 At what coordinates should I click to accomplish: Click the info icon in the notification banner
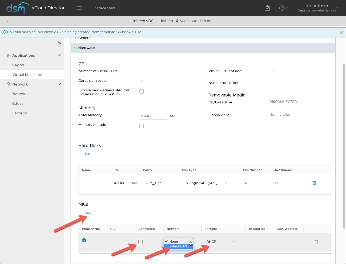click(6, 32)
